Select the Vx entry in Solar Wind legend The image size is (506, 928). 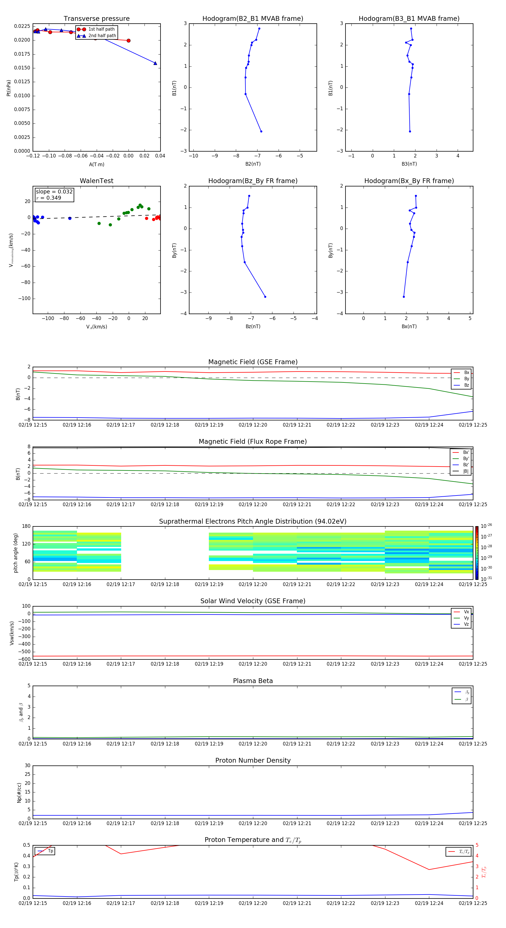click(x=461, y=612)
